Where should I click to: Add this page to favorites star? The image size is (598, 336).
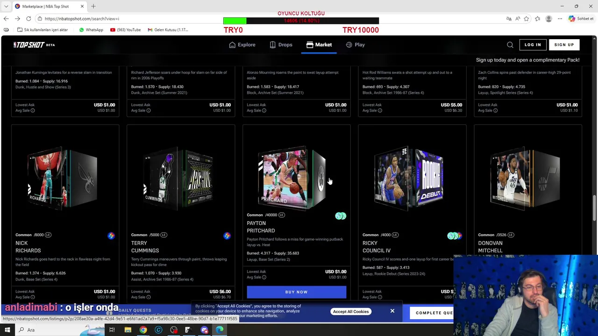pos(527,19)
